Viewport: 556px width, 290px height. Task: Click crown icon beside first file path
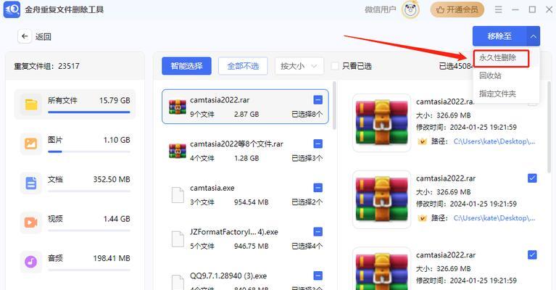point(422,141)
